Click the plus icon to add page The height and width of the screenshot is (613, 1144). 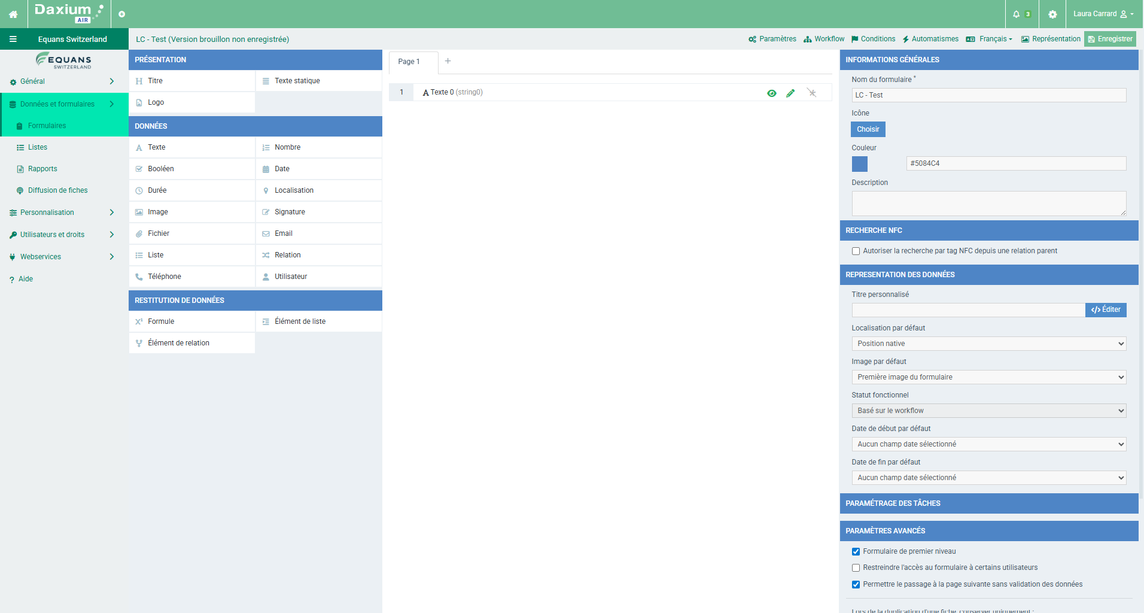448,61
